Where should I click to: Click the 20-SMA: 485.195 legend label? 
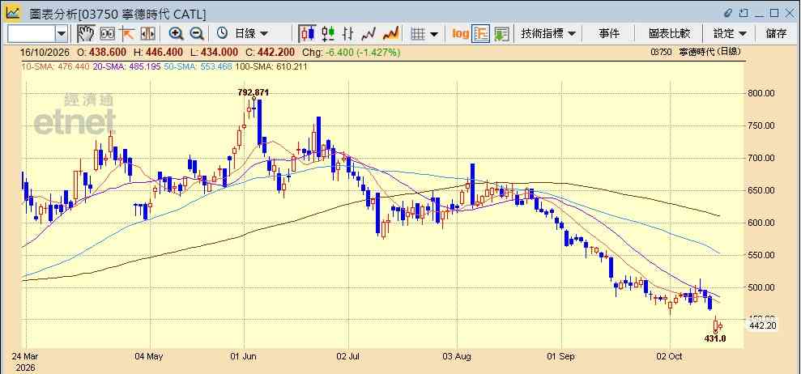pyautogui.click(x=127, y=66)
